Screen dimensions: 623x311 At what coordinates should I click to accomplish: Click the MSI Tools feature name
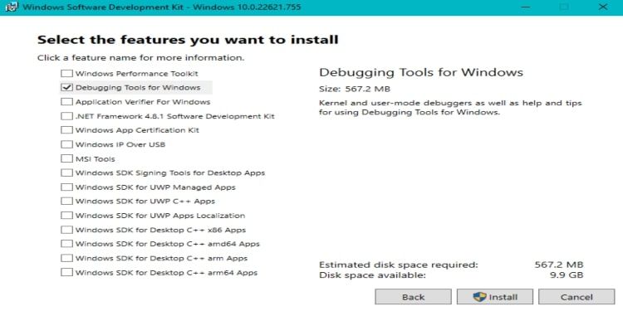95,158
